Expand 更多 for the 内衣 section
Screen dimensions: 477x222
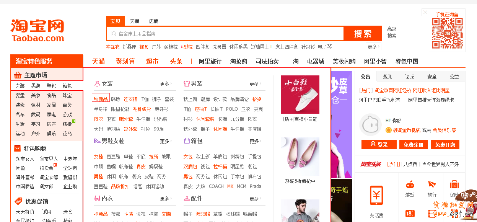click(x=166, y=199)
